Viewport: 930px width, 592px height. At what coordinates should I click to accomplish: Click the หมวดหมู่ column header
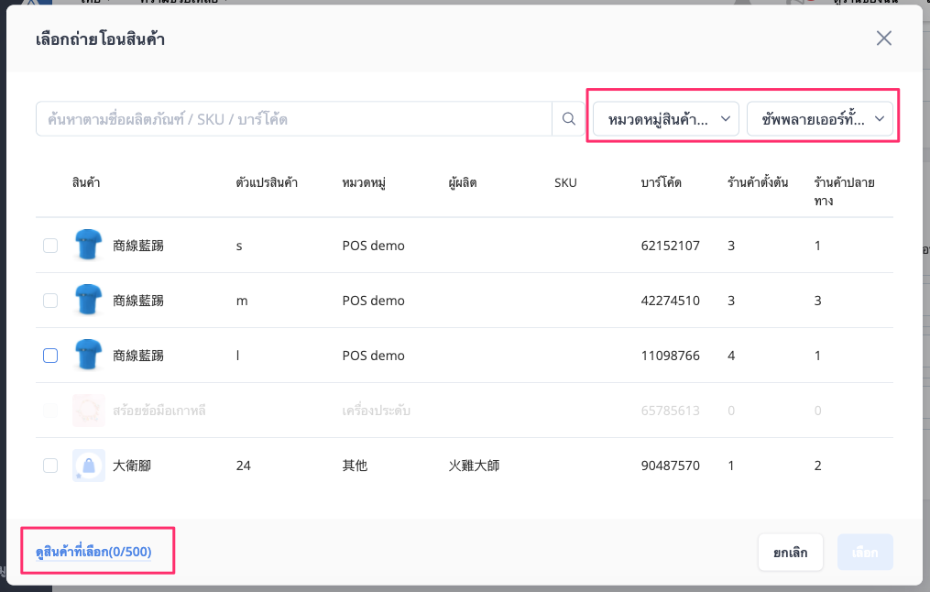(x=364, y=182)
